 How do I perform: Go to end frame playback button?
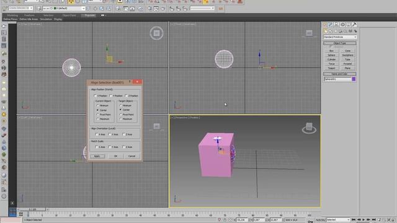click(373, 220)
